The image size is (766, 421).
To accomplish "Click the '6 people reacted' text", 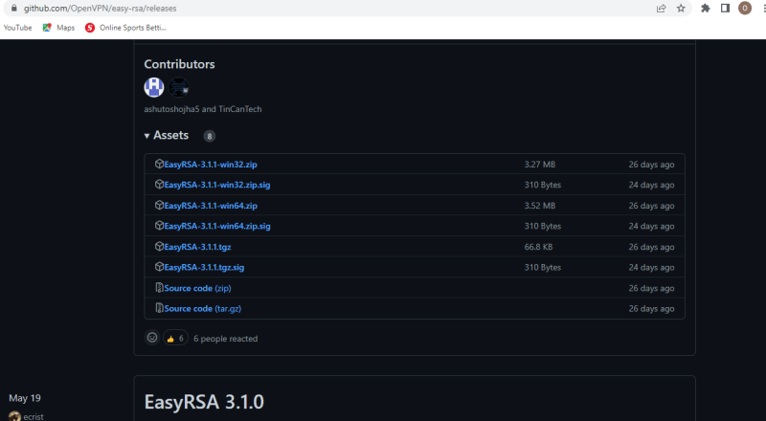I will point(225,339).
